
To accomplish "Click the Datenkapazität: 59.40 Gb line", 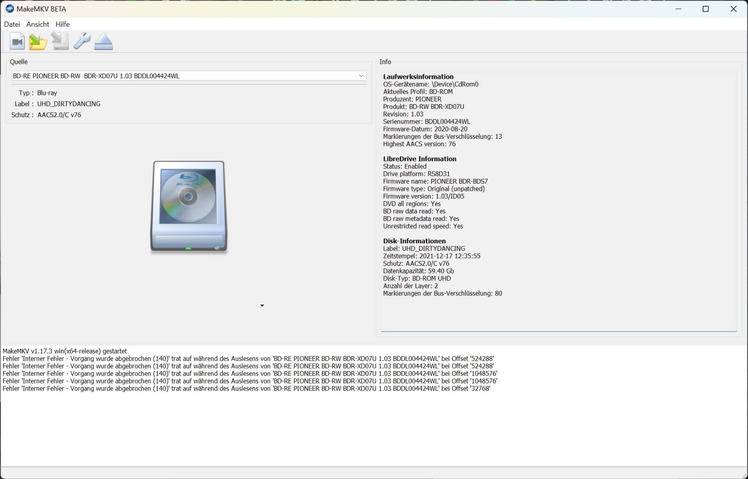I will pyautogui.click(x=418, y=271).
